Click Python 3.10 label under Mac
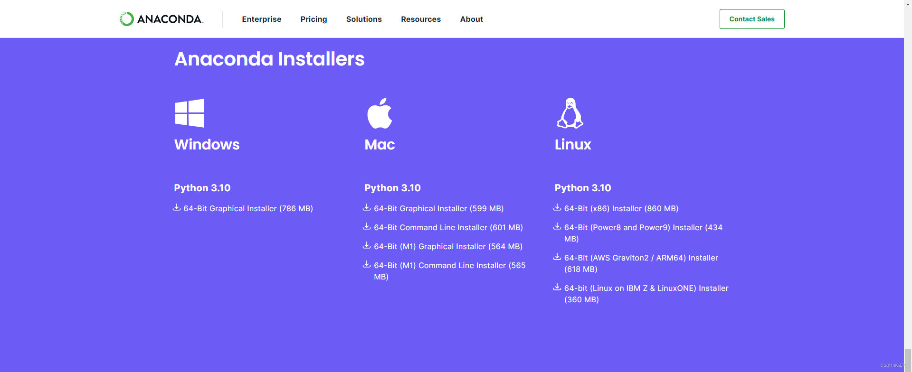The height and width of the screenshot is (372, 912). (393, 188)
